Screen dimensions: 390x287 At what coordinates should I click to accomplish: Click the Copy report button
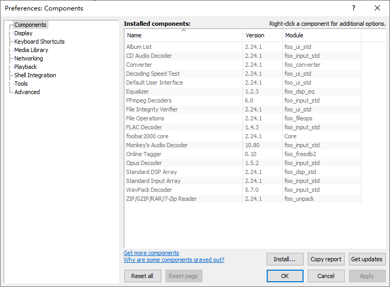click(x=326, y=259)
